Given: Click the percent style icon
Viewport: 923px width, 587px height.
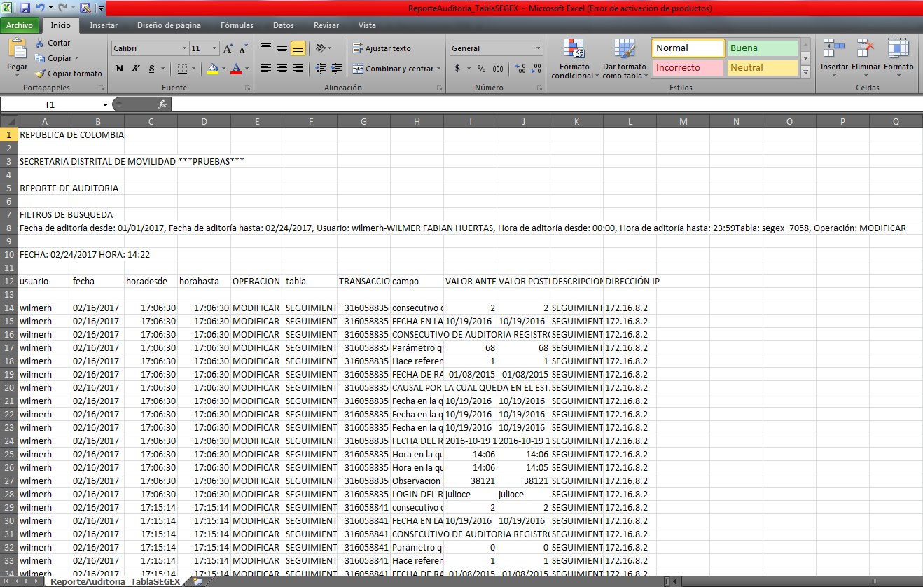Looking at the screenshot, I should tap(481, 69).
